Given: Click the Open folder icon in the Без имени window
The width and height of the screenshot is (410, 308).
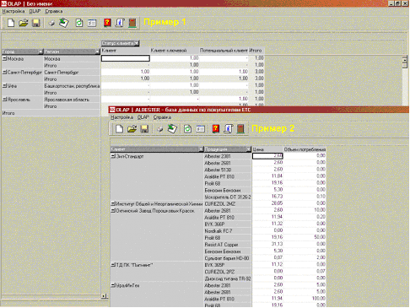Looking at the screenshot, I should pyautogui.click(x=24, y=23).
